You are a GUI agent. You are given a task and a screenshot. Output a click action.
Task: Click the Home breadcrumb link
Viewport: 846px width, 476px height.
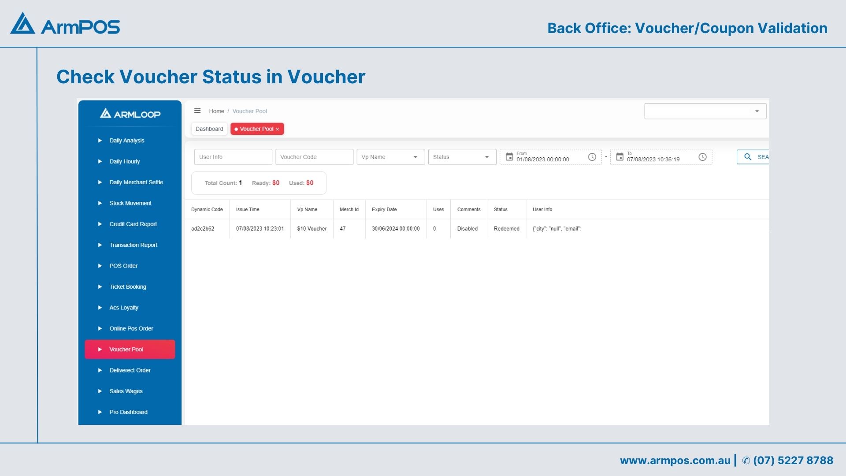(216, 111)
